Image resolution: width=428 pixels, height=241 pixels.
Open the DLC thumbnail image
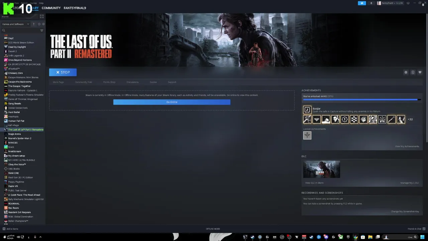pyautogui.click(x=322, y=169)
